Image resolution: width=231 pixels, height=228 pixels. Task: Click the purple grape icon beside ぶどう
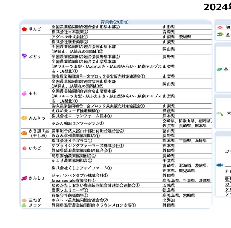pyautogui.click(x=24, y=56)
